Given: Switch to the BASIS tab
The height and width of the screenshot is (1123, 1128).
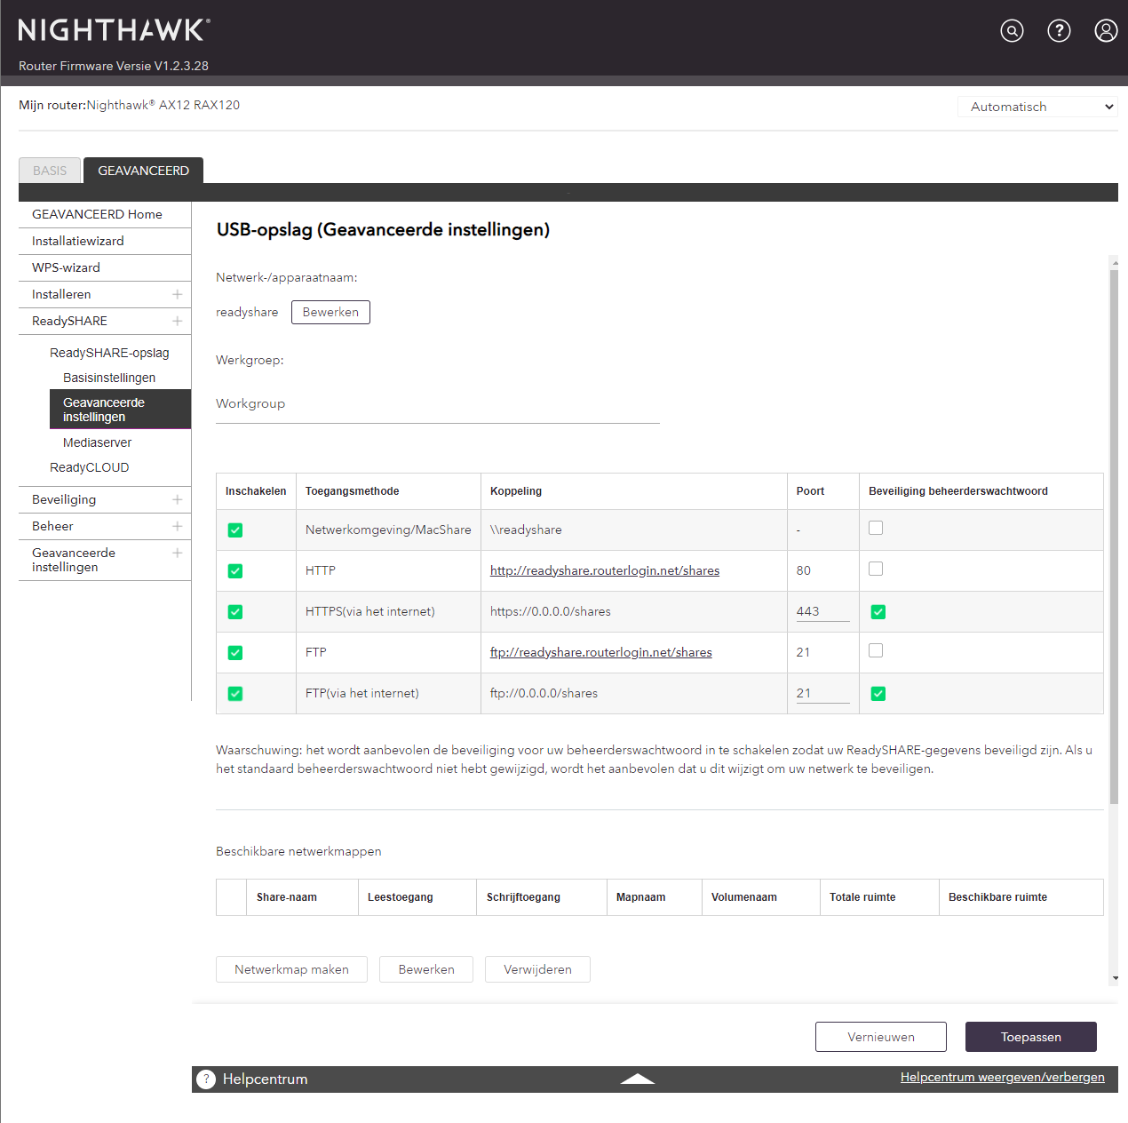Looking at the screenshot, I should [50, 171].
